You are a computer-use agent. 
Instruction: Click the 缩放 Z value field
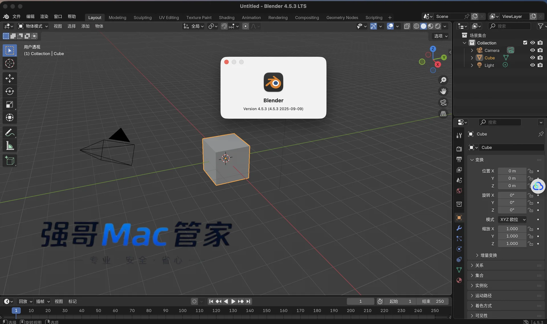pos(512,244)
